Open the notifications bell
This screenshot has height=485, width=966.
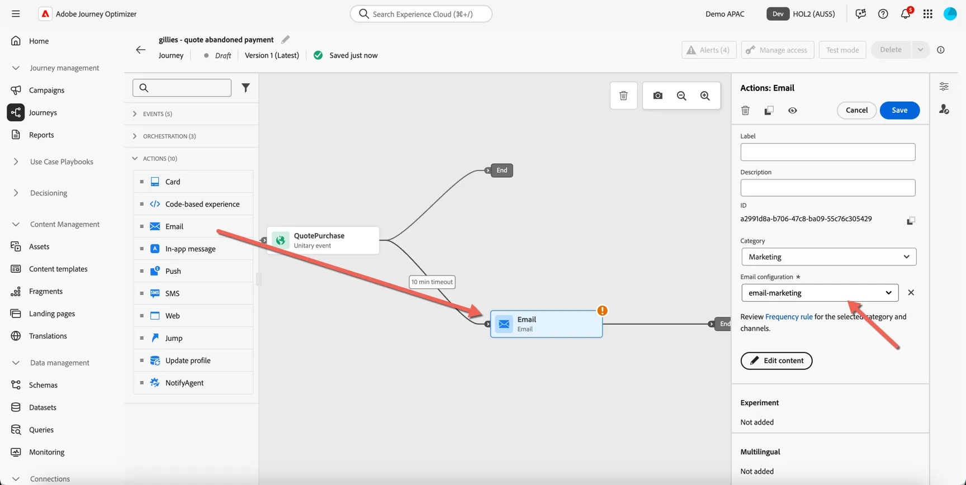(906, 13)
